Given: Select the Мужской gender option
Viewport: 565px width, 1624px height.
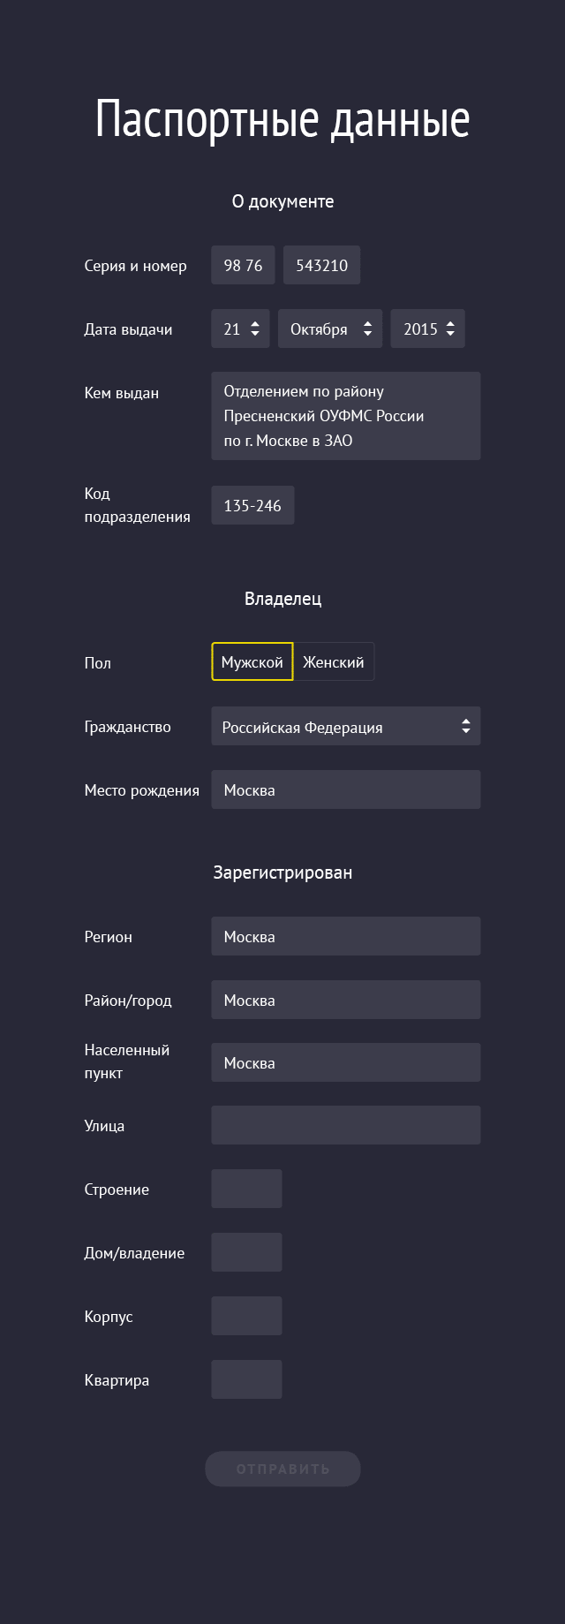Looking at the screenshot, I should [x=252, y=662].
